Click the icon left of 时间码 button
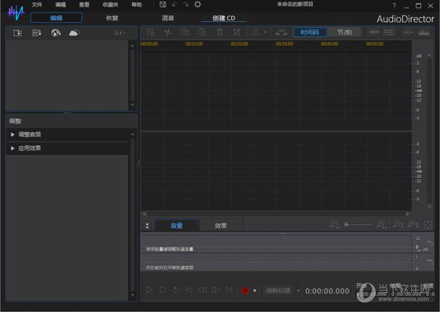The width and height of the screenshot is (440, 312). 281,32
